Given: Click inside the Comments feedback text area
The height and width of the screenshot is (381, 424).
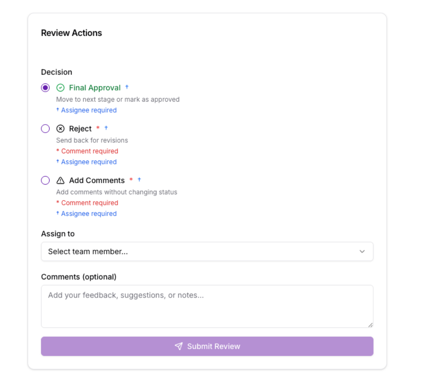Looking at the screenshot, I should click(x=207, y=305).
